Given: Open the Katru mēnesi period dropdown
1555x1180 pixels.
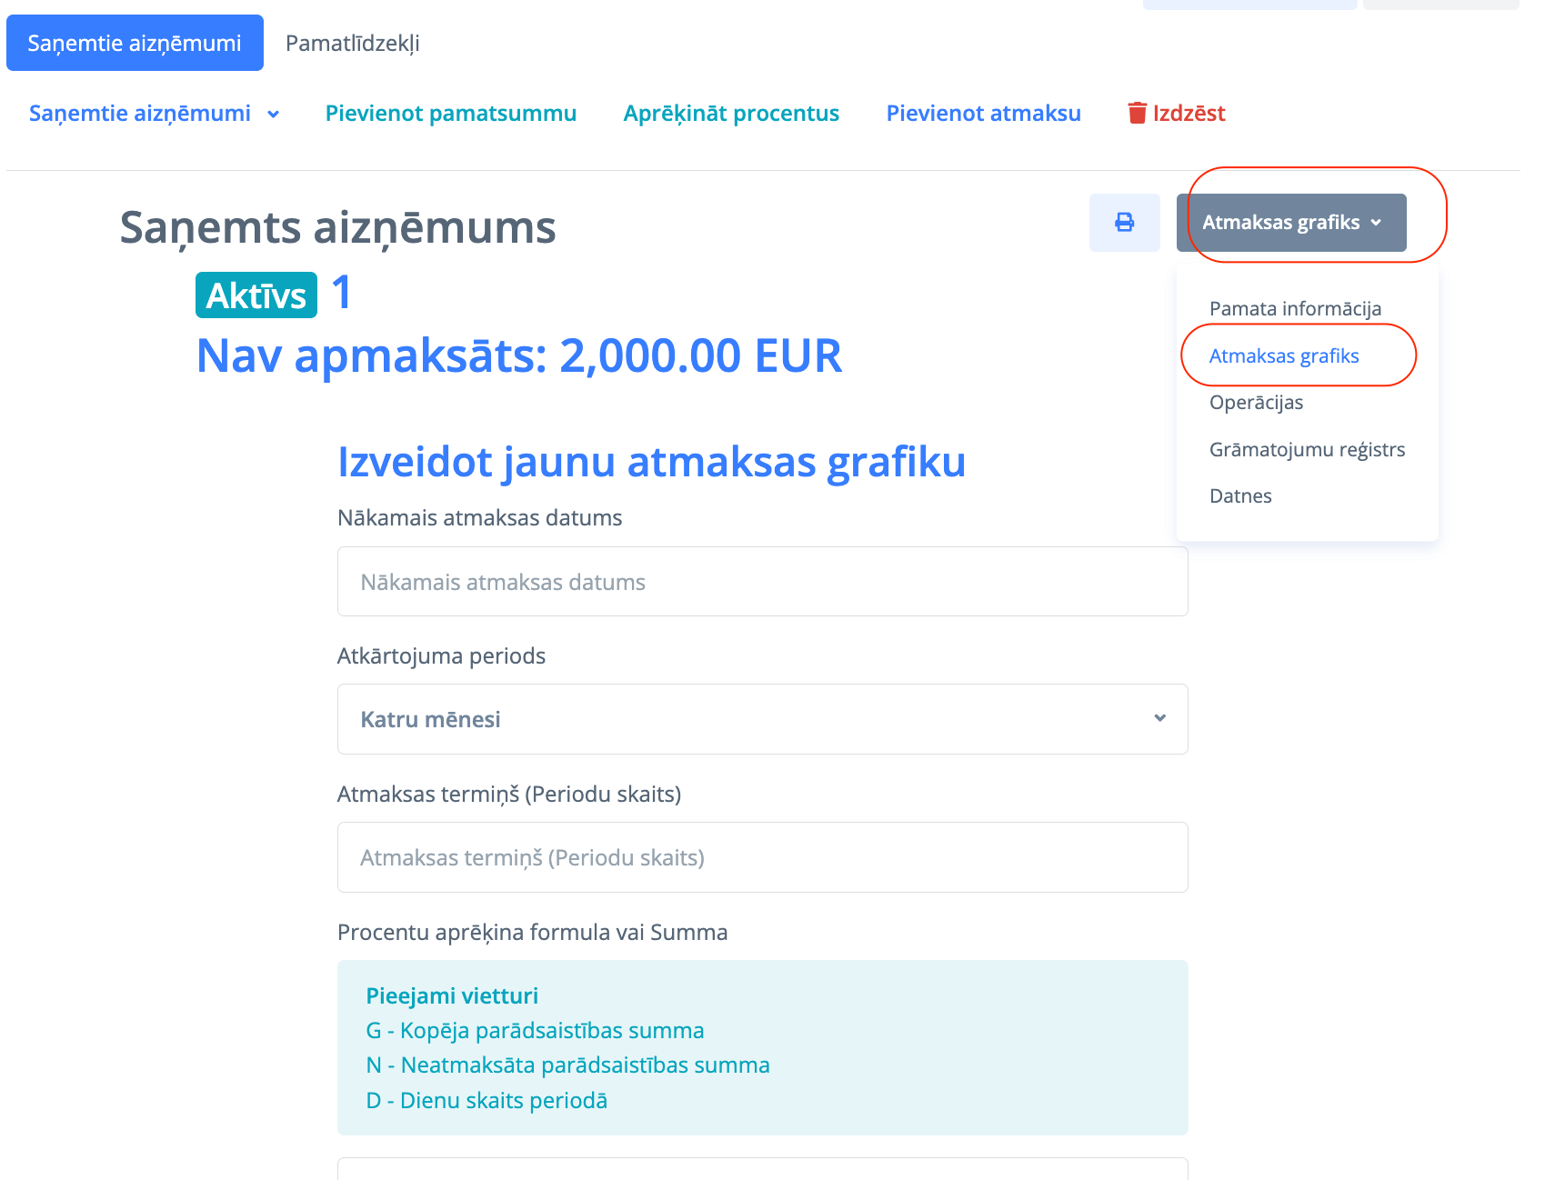Looking at the screenshot, I should [x=762, y=719].
